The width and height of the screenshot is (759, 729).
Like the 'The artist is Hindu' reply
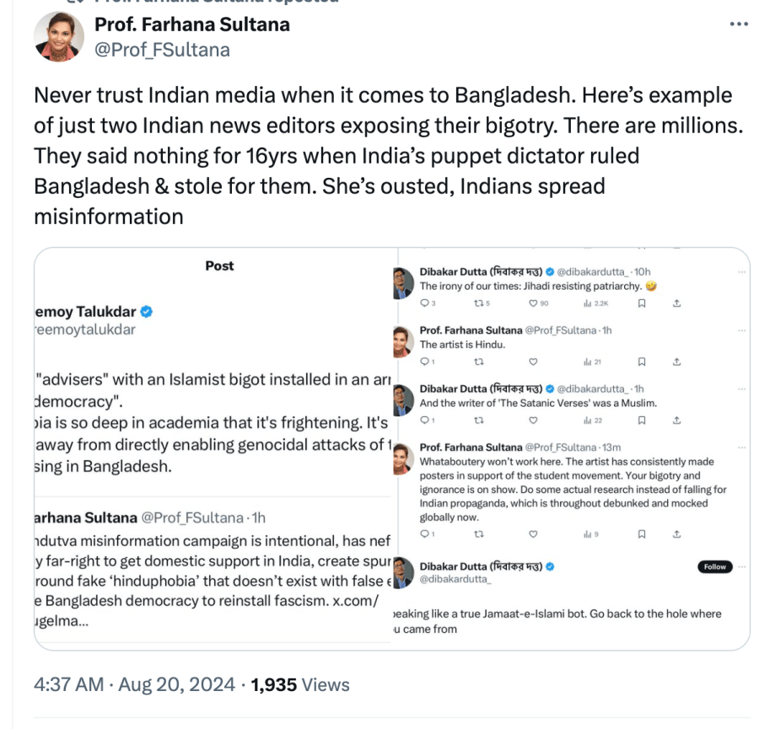tap(533, 362)
